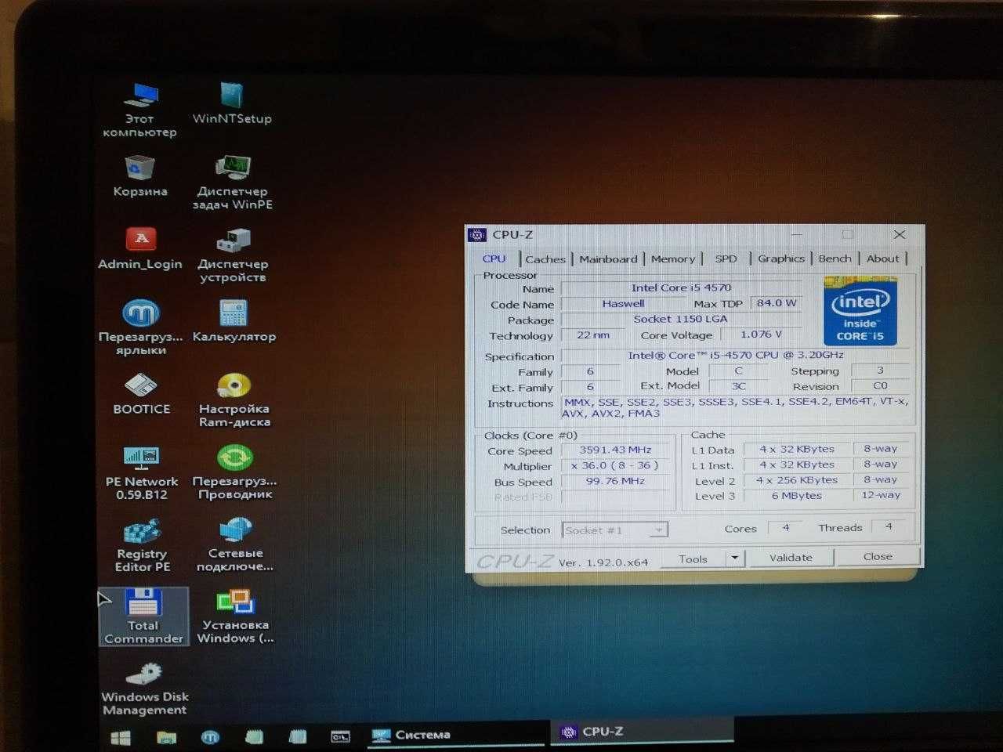Launch WinNTSetup from the desktop
The width and height of the screenshot is (1003, 752).
232,103
